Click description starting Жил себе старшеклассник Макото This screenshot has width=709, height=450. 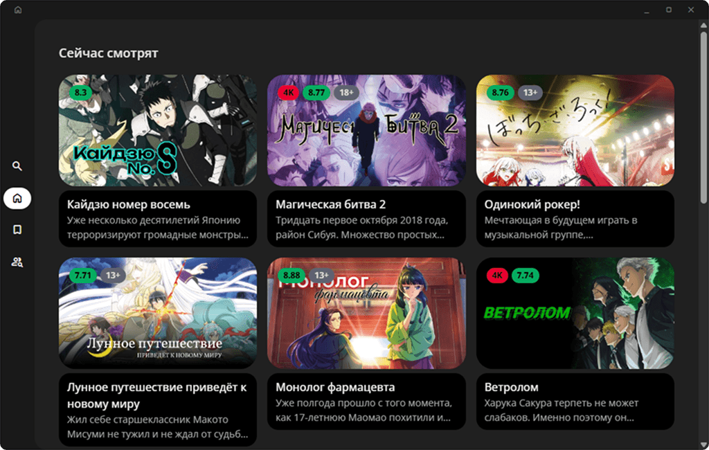point(157,427)
